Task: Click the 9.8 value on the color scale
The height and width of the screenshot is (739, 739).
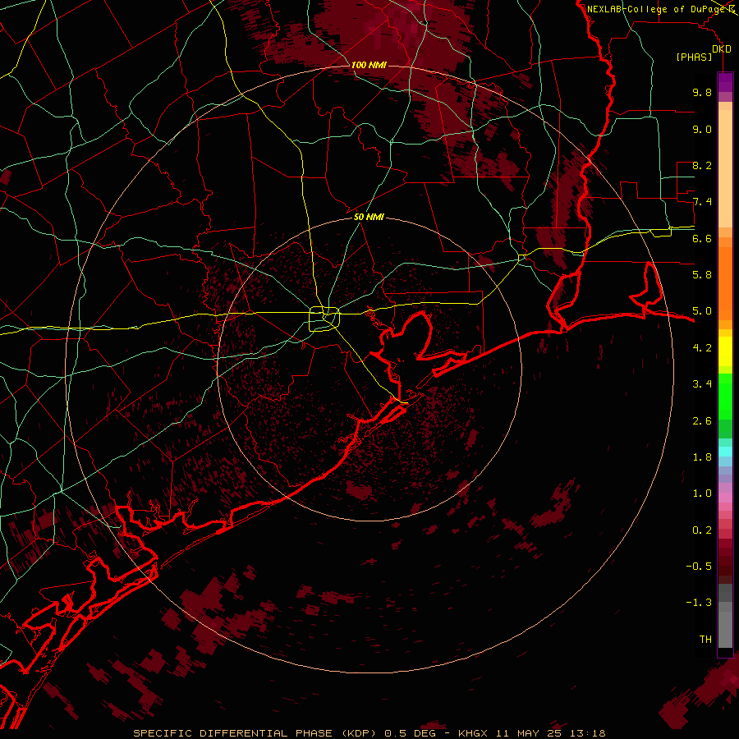Action: (x=702, y=92)
